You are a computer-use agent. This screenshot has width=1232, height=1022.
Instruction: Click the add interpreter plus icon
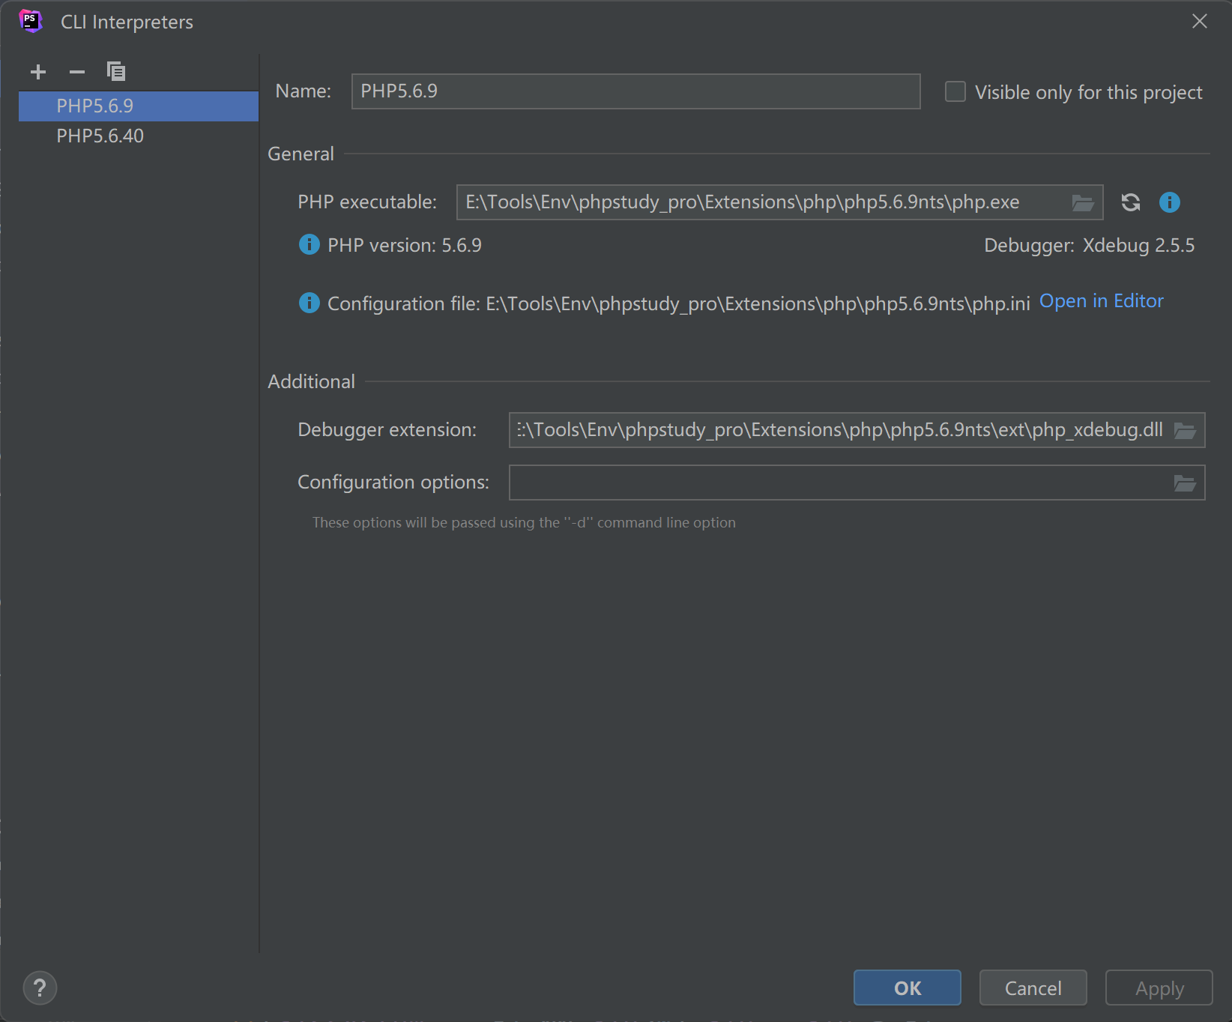38,72
